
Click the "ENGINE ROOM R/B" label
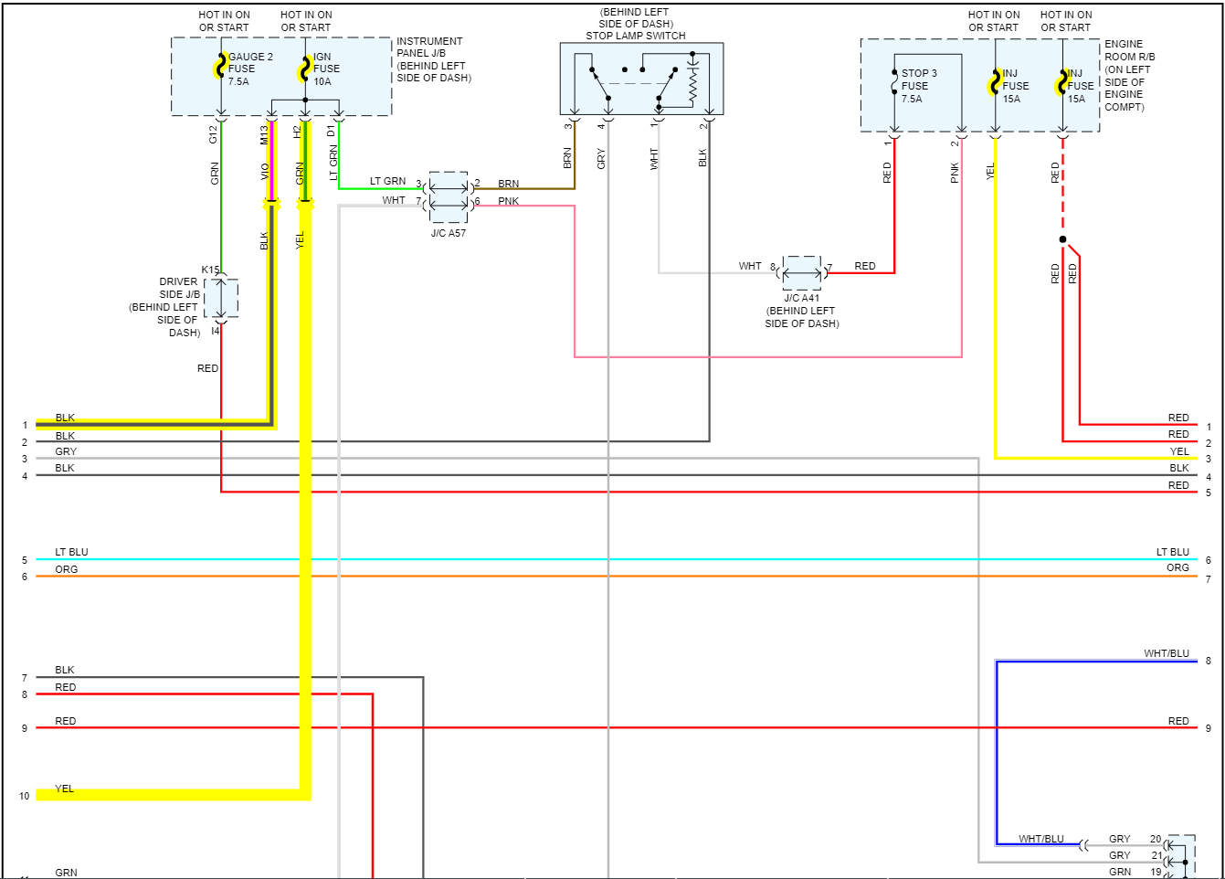[1129, 50]
